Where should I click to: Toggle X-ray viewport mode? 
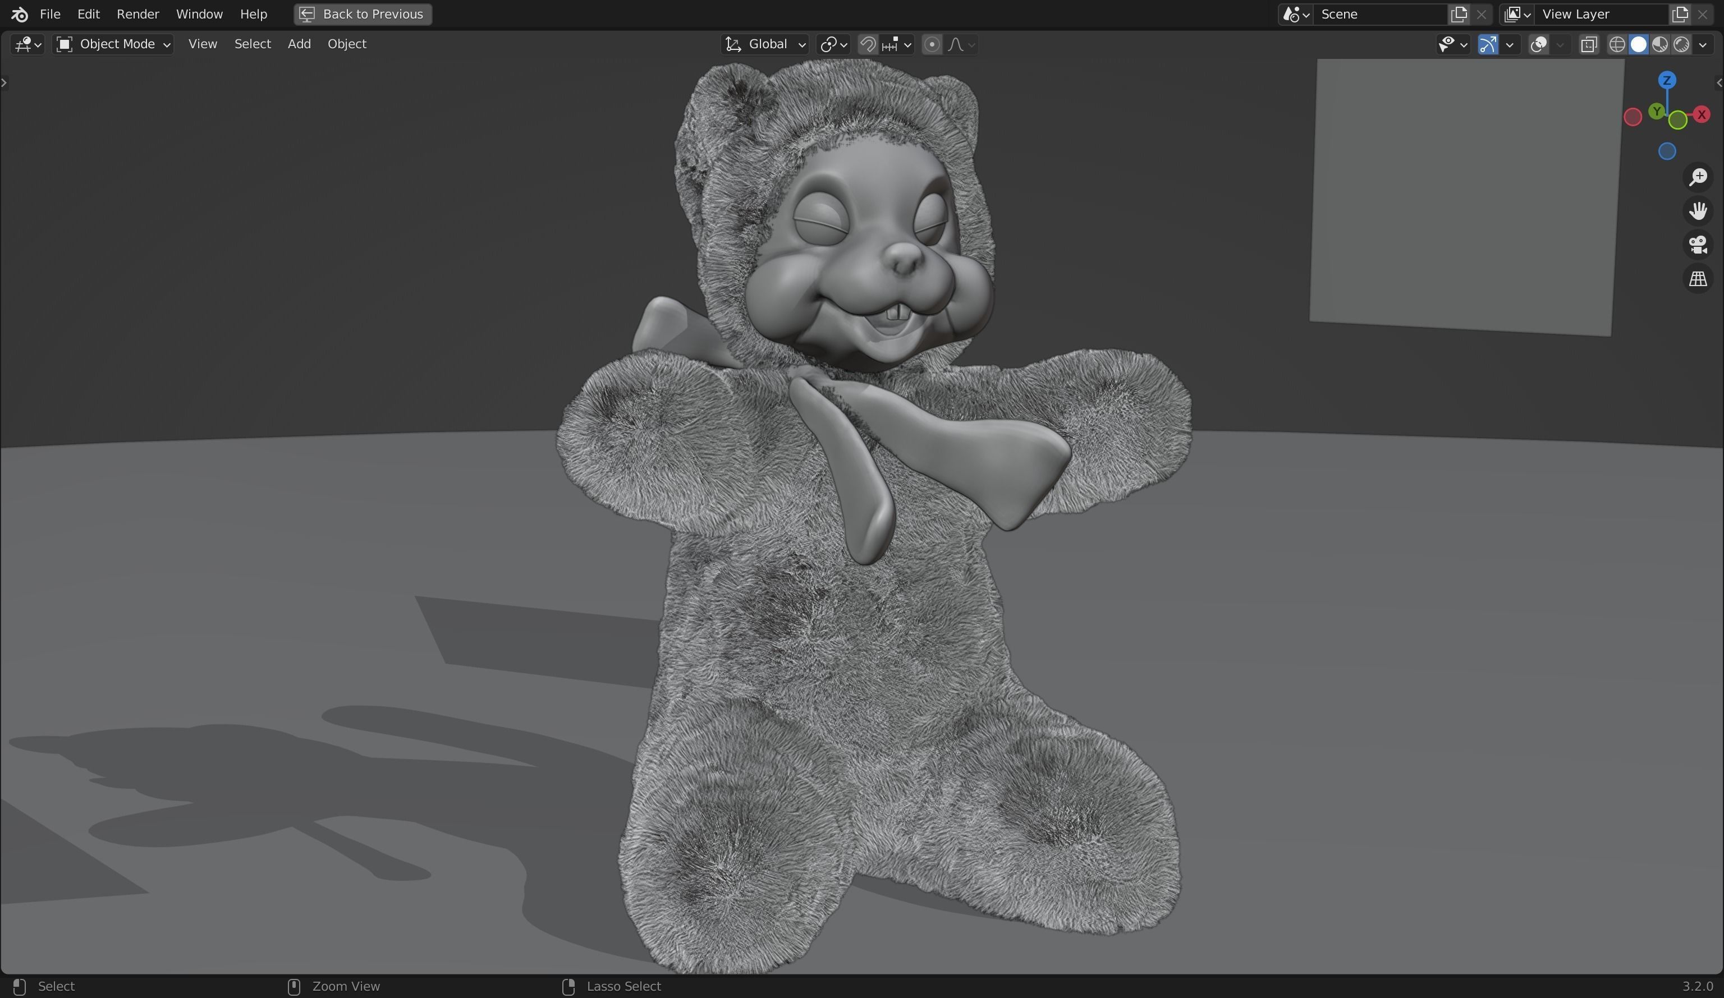(x=1589, y=44)
